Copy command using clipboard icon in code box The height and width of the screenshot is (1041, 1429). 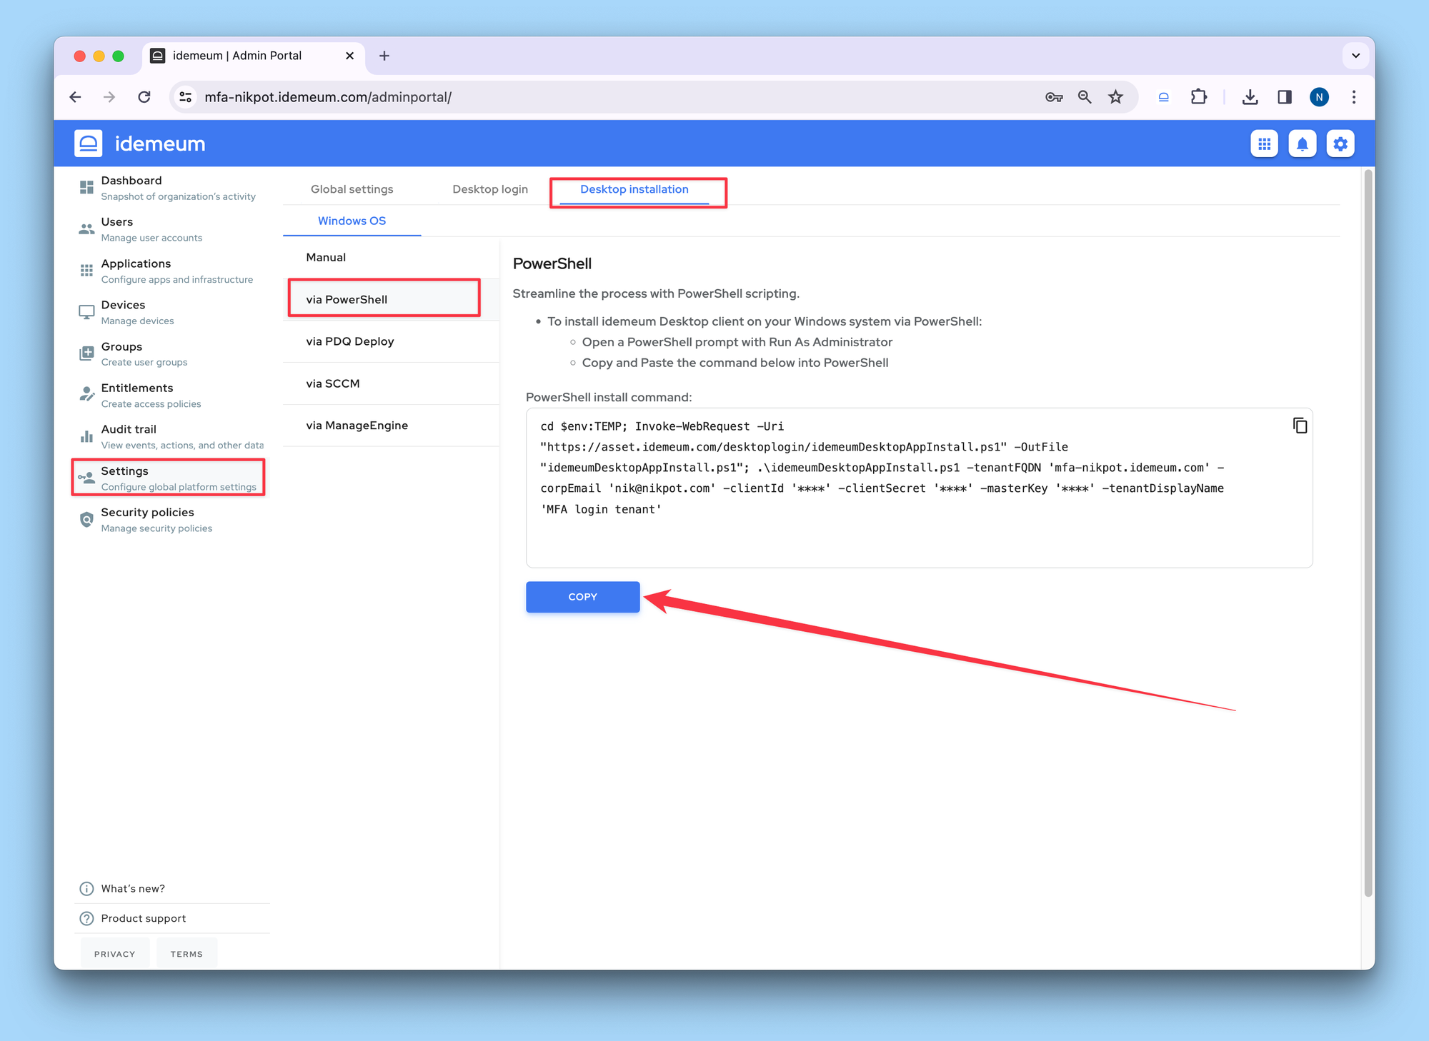[x=1300, y=426]
